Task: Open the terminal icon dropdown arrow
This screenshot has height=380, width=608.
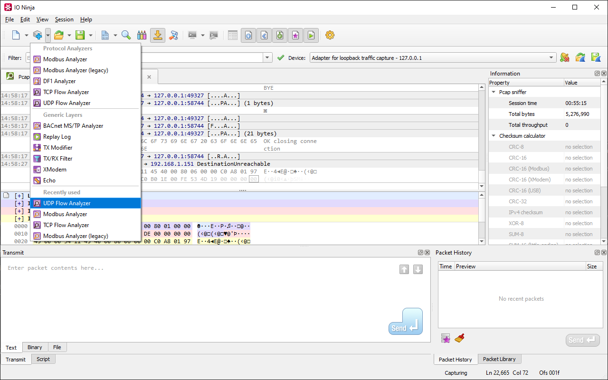Action: click(203, 35)
